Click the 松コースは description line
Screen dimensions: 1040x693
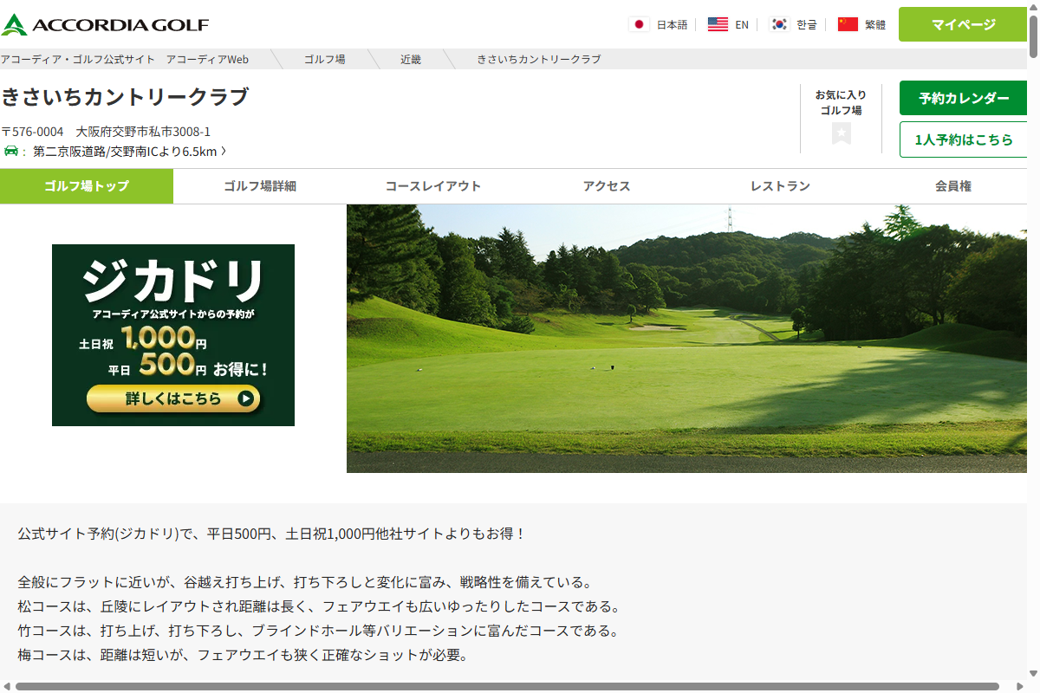coord(318,606)
